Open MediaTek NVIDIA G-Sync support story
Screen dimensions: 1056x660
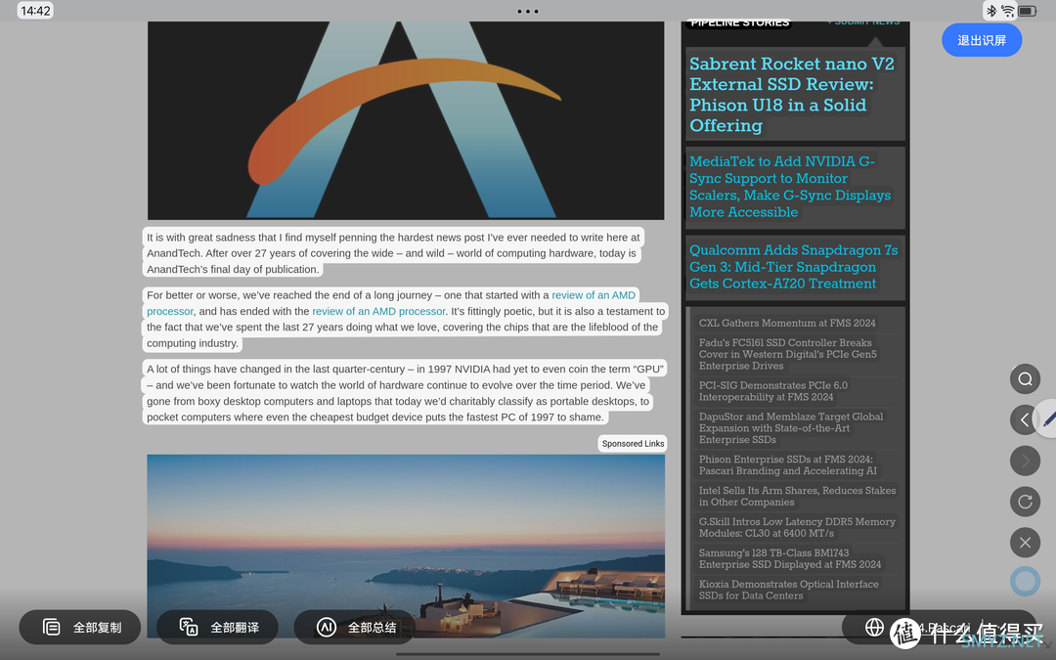[790, 187]
